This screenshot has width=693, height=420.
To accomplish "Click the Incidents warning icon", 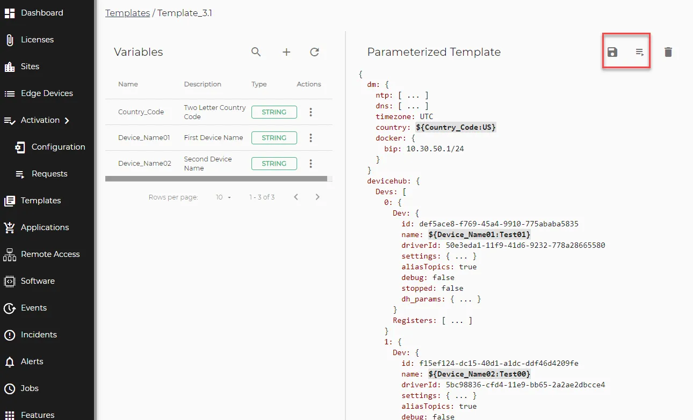I will click(10, 335).
